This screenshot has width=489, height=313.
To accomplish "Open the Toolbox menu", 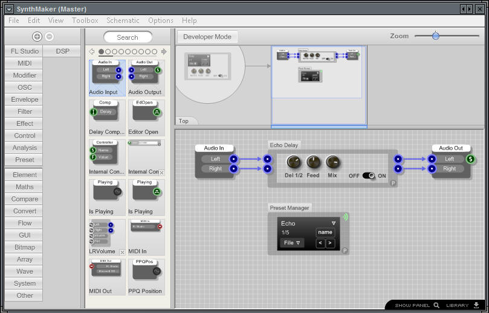I will tap(85, 21).
